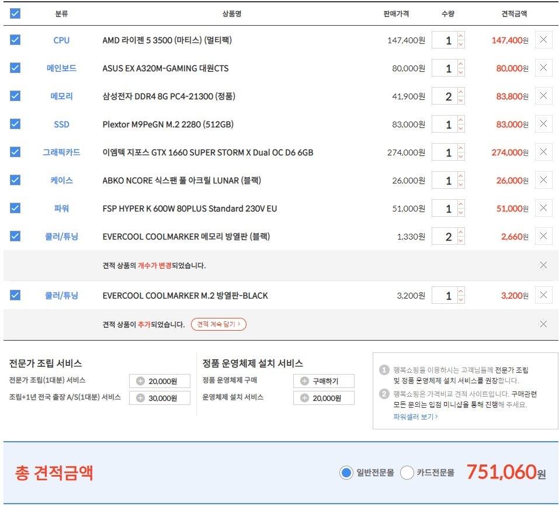Increase Plextor SSD quantity
The width and height of the screenshot is (559, 506).
point(461,120)
